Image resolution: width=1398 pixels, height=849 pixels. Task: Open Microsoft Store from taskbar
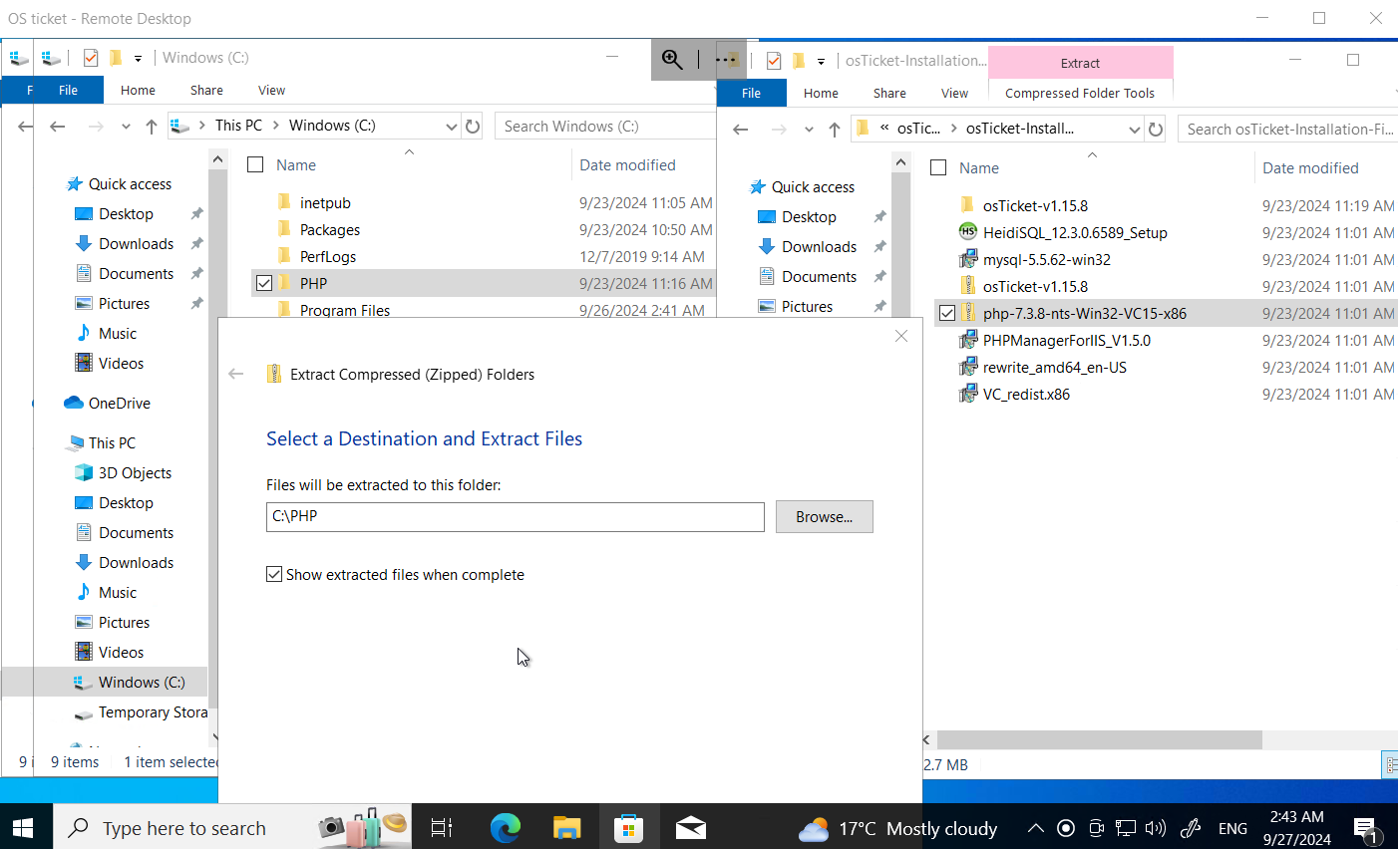click(629, 827)
